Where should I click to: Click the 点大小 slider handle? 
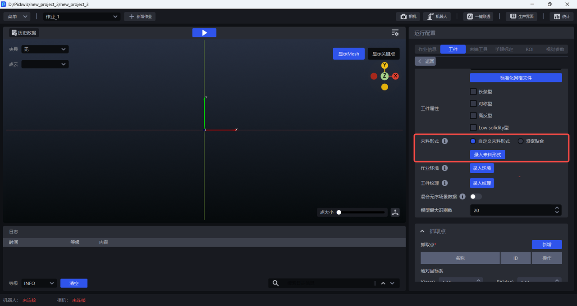coord(339,212)
